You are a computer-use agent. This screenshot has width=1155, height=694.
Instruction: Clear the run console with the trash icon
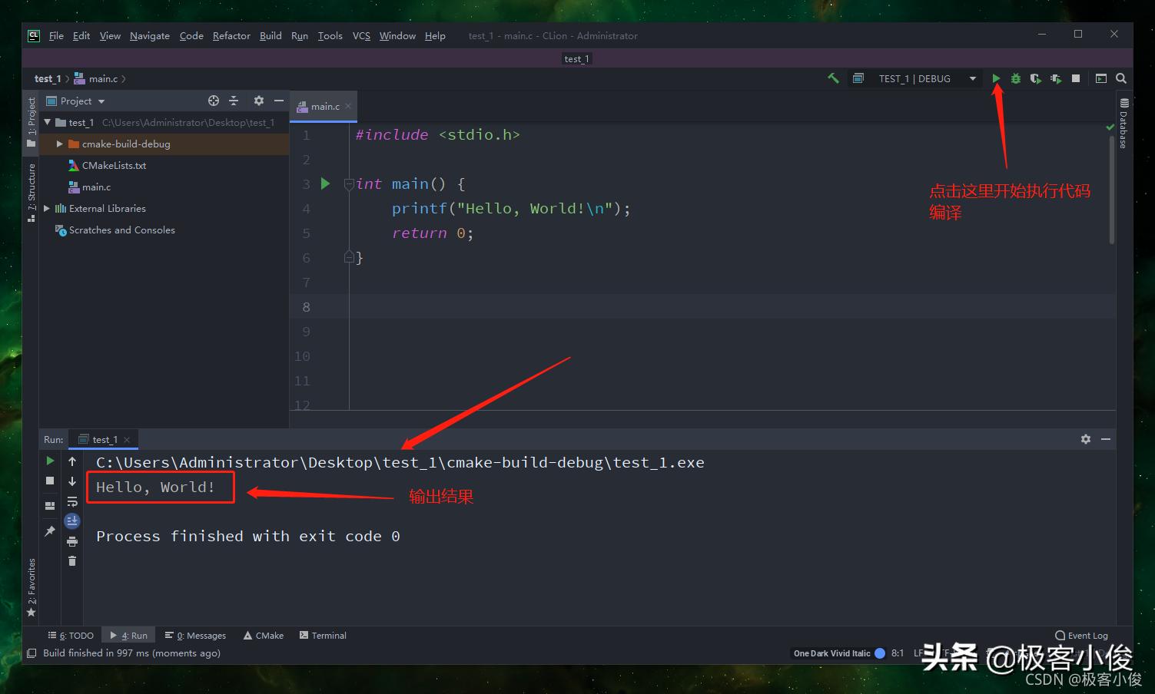(72, 561)
